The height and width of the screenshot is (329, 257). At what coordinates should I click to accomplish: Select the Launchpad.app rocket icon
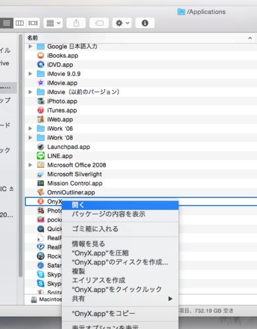pos(41,147)
